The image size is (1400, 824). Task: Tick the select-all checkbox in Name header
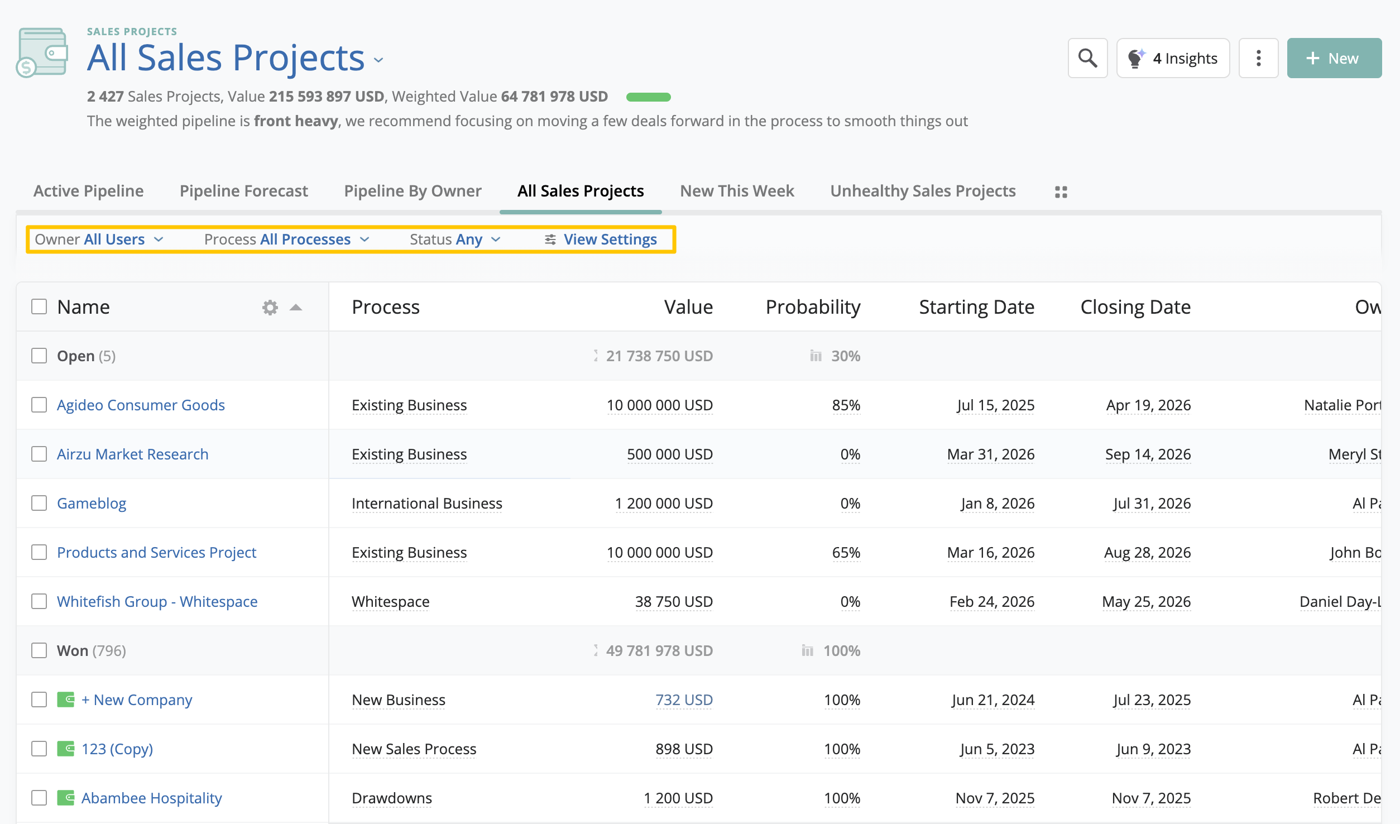[x=39, y=306]
